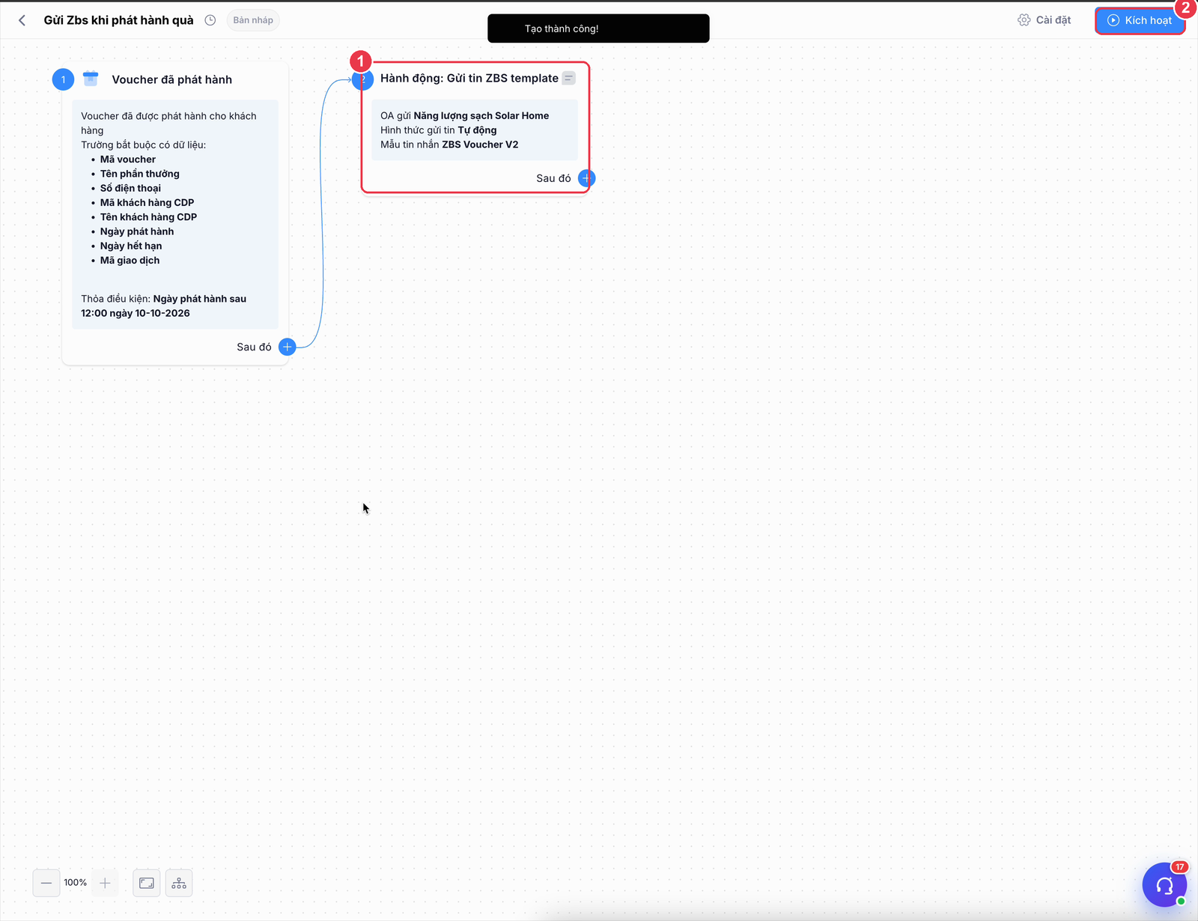This screenshot has height=921, width=1198.
Task: Click the Số điện thoại field
Action: click(x=130, y=188)
